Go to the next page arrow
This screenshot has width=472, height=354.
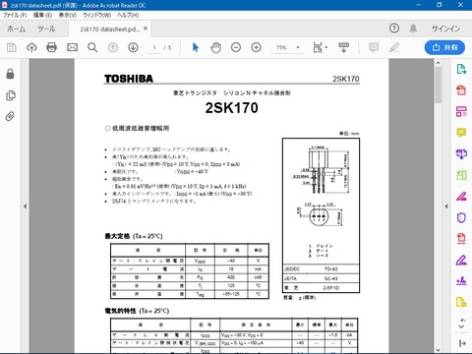click(x=133, y=47)
